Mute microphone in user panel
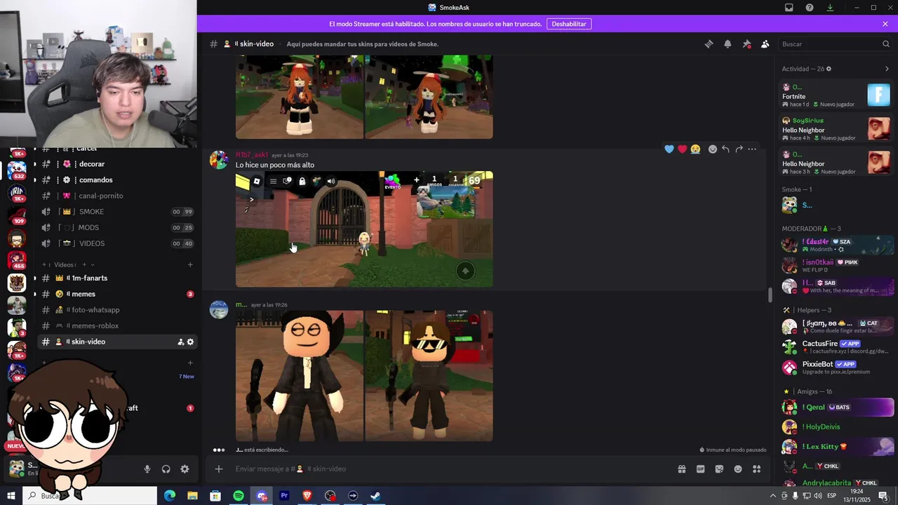This screenshot has width=898, height=505. point(147,469)
